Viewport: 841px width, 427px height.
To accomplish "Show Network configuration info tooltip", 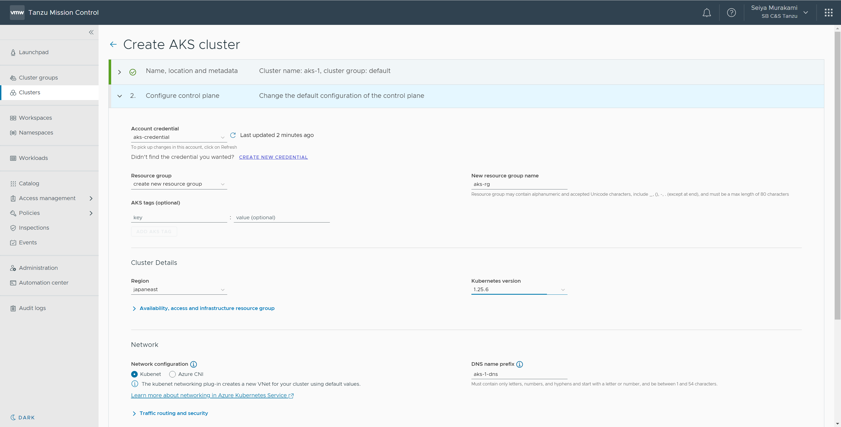I will (x=194, y=364).
